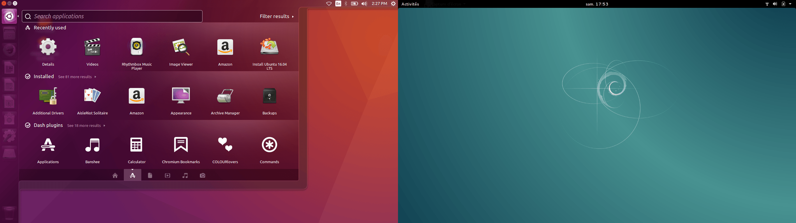Open the system menu arrow in the Debian top bar
This screenshot has width=796, height=223.
pos(790,4)
